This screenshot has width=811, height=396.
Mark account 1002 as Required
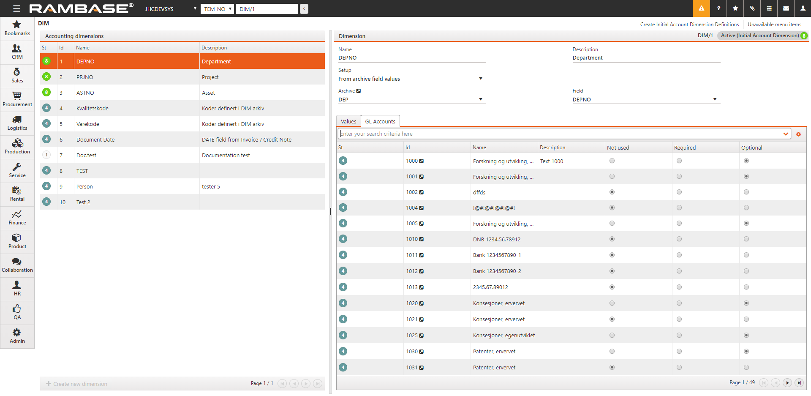679,192
